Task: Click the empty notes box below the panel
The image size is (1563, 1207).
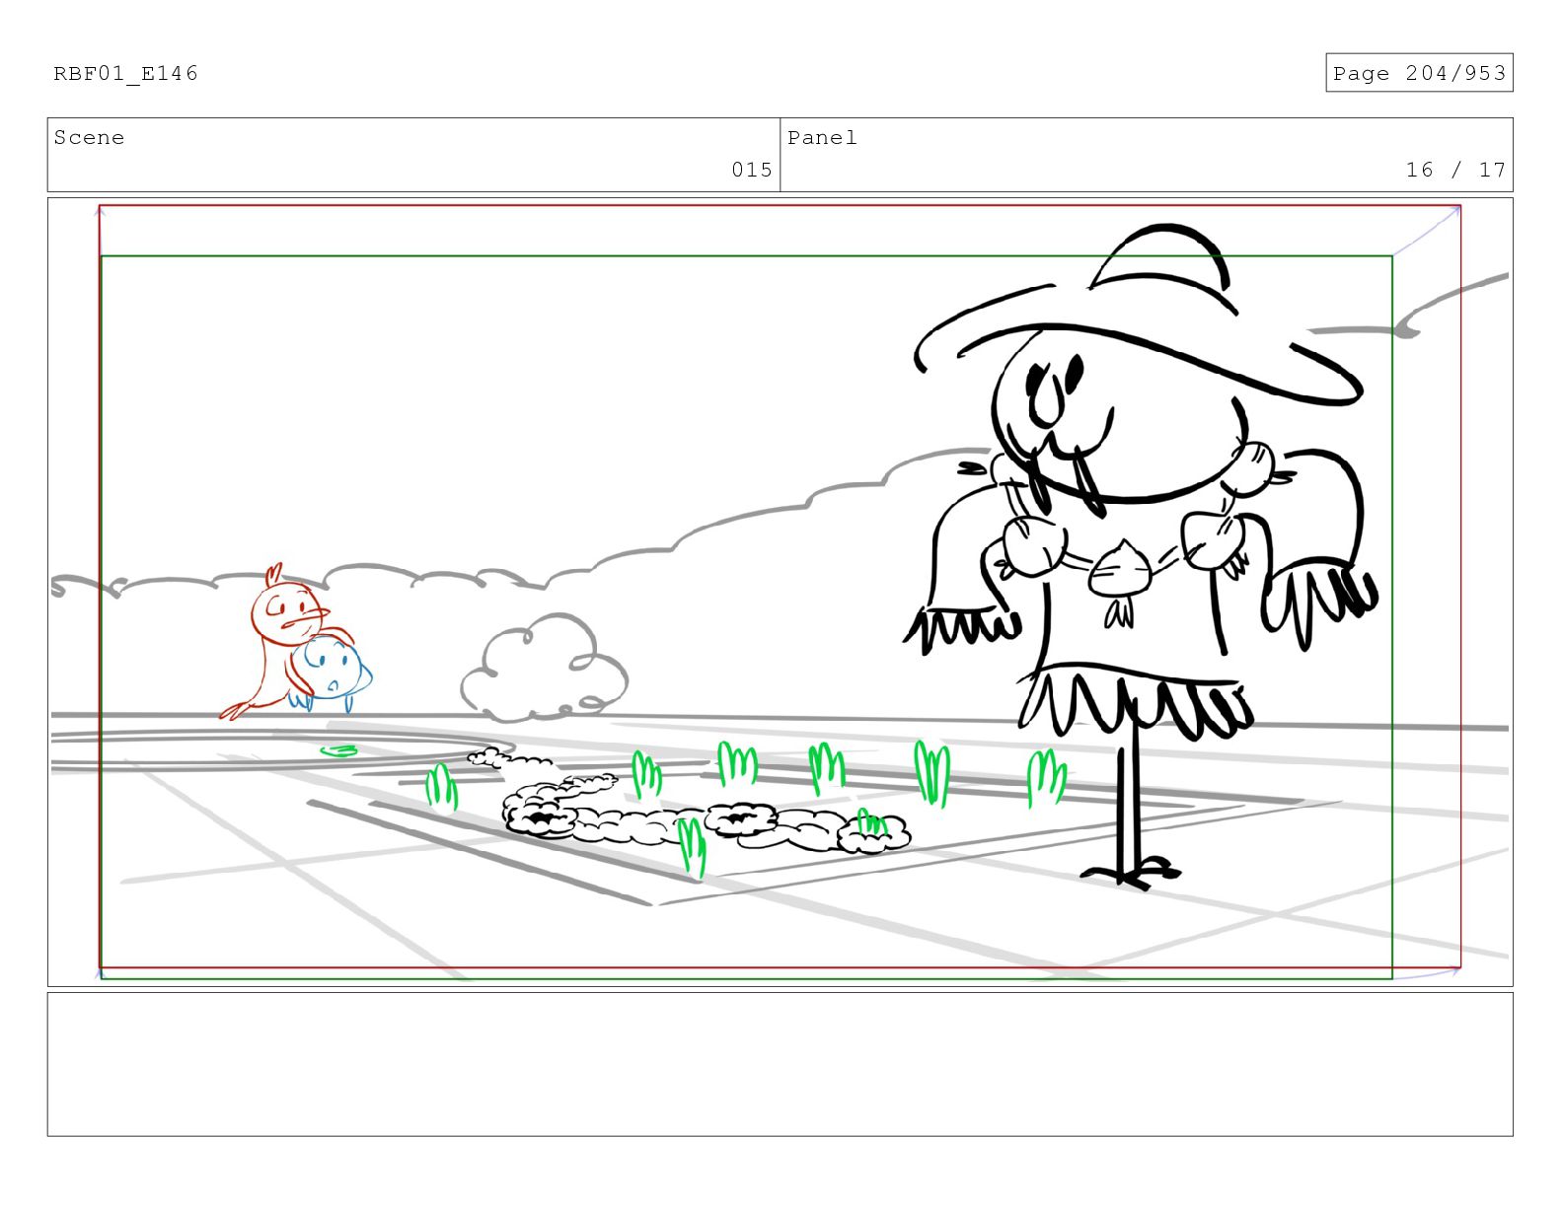Action: (780, 1064)
